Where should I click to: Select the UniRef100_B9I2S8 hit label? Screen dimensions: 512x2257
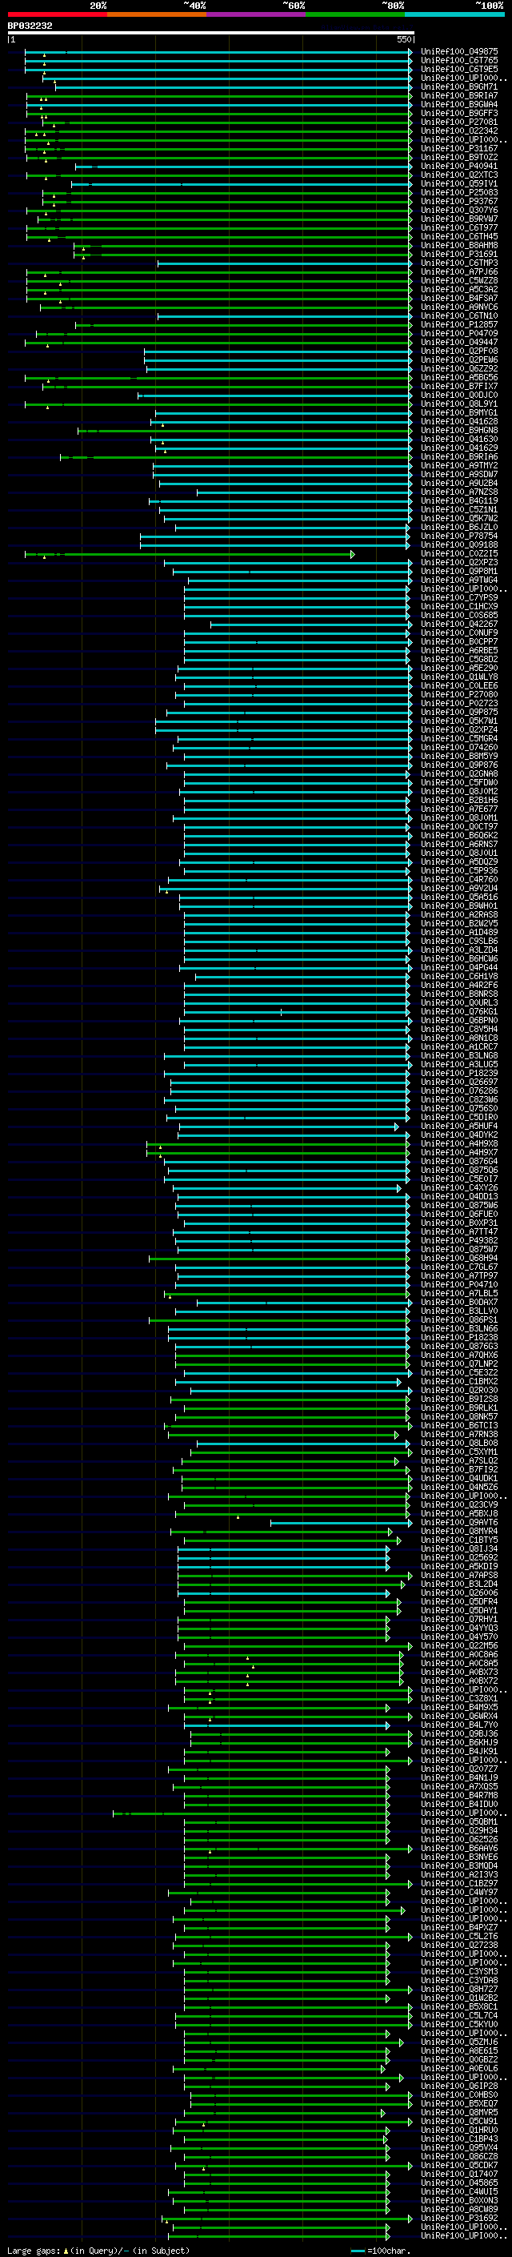[x=459, y=1400]
